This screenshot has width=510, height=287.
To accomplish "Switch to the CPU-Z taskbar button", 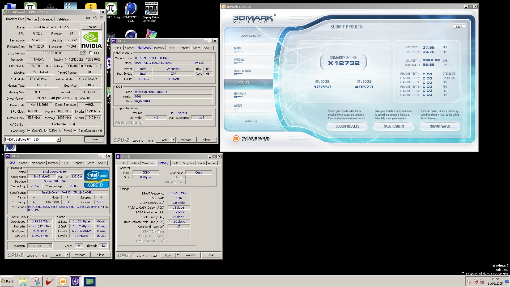I will click(75, 281).
